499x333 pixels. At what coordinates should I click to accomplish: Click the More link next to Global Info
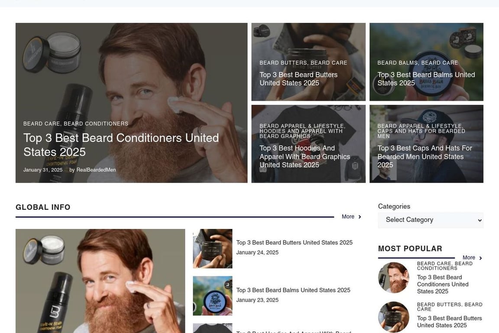point(348,217)
